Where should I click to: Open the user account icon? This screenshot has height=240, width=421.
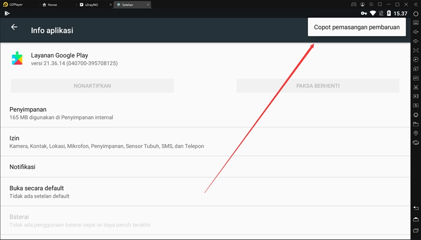tap(363, 5)
